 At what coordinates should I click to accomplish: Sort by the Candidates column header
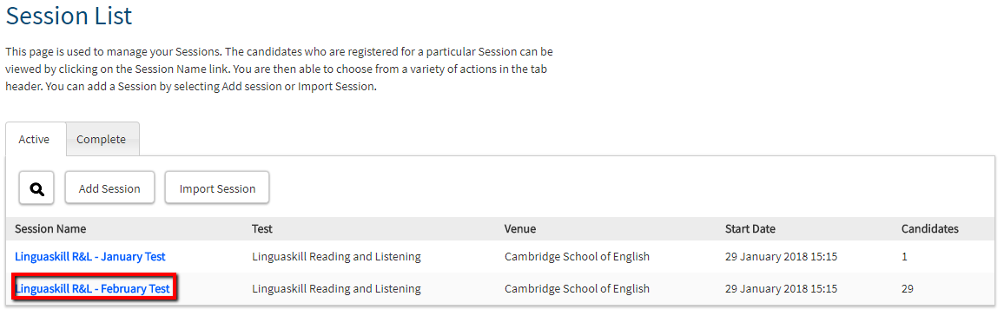929,228
